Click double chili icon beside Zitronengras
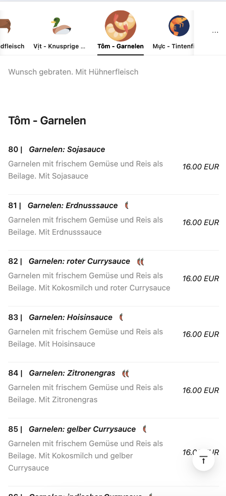The image size is (226, 496). (126, 373)
